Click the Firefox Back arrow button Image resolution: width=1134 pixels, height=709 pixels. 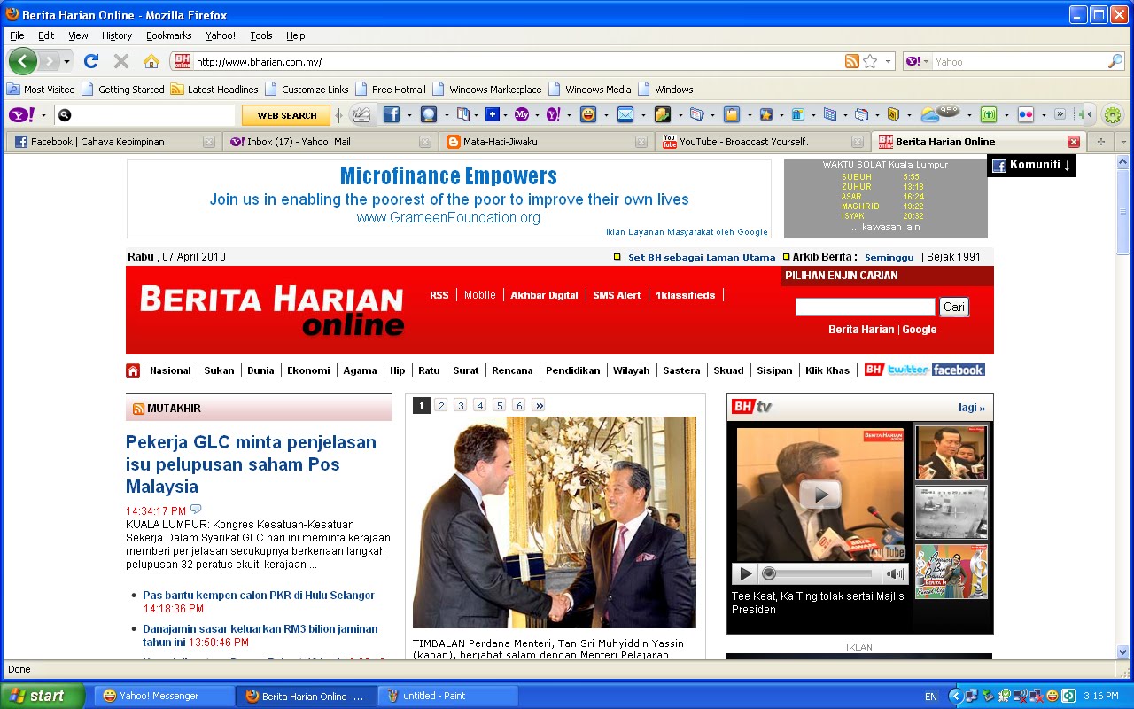point(23,61)
